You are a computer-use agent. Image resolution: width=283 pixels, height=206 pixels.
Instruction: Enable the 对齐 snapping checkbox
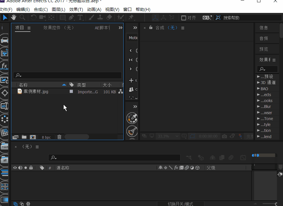184,18
